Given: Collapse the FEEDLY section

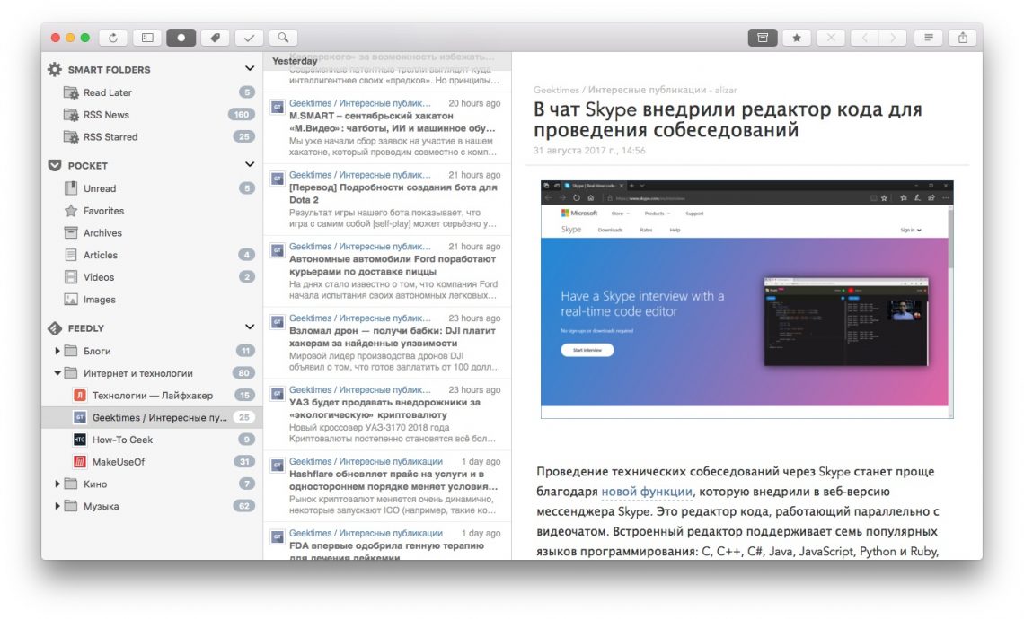Looking at the screenshot, I should 249,327.
